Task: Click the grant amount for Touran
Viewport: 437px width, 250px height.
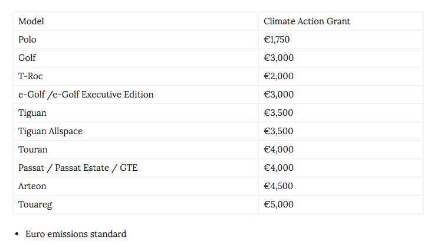Action: [278, 150]
